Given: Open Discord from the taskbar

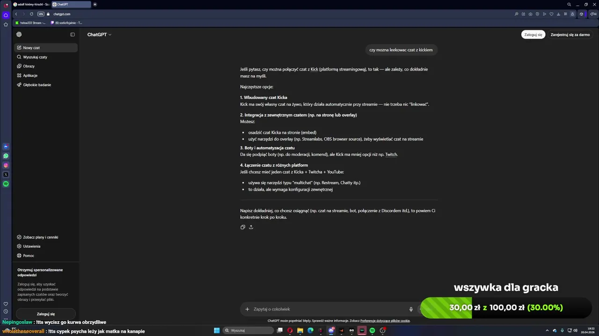Looking at the screenshot, I should pyautogui.click(x=331, y=330).
